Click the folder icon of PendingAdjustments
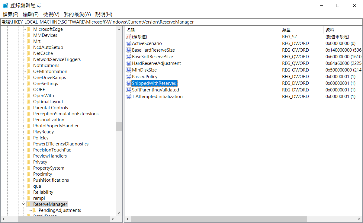363x223 pixels. [34, 210]
